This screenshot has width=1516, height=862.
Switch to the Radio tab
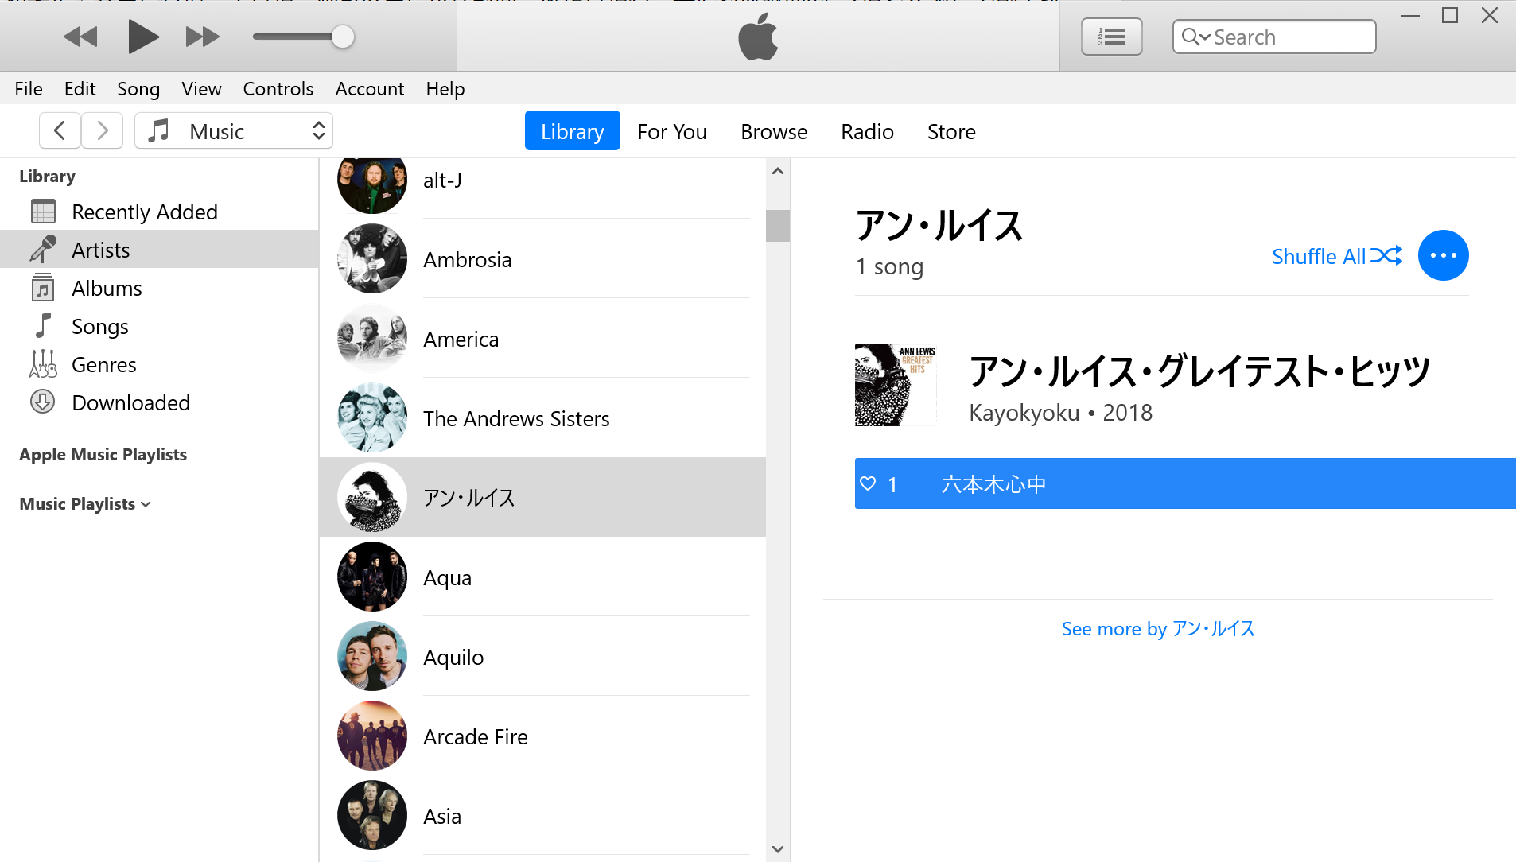pos(868,131)
